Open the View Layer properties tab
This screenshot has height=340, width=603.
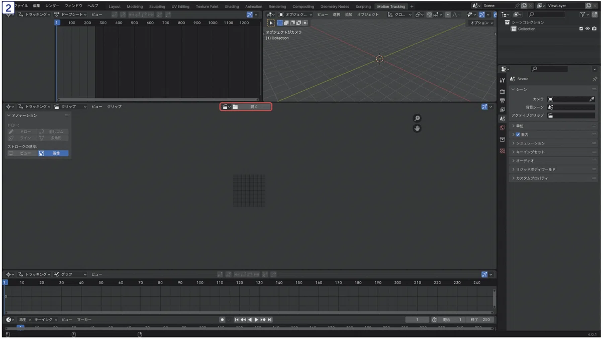click(x=502, y=110)
